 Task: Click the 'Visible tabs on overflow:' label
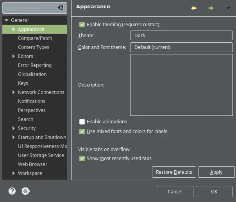[104, 150]
